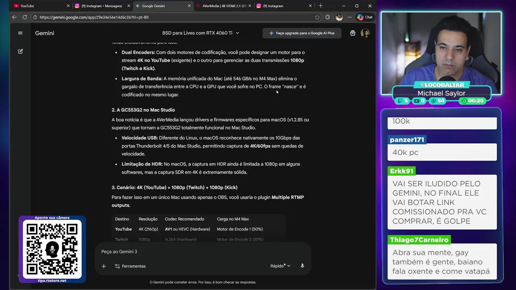
Task: Click the 40k pc chat message
Action: point(442,153)
